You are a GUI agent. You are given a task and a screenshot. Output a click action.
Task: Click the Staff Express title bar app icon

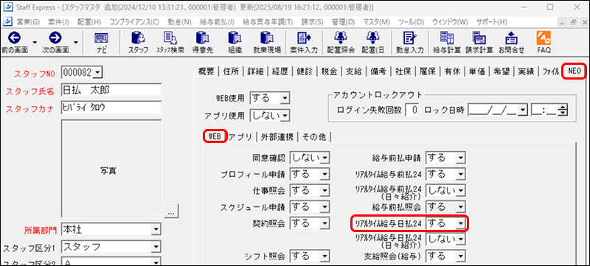7,7
